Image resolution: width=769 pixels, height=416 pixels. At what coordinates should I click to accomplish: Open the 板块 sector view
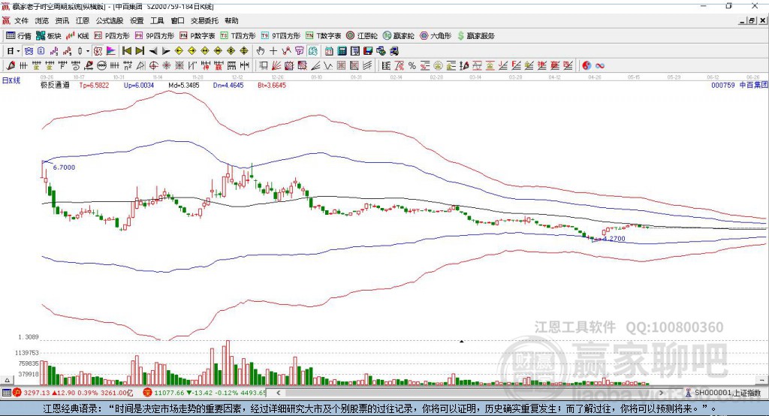coord(49,36)
